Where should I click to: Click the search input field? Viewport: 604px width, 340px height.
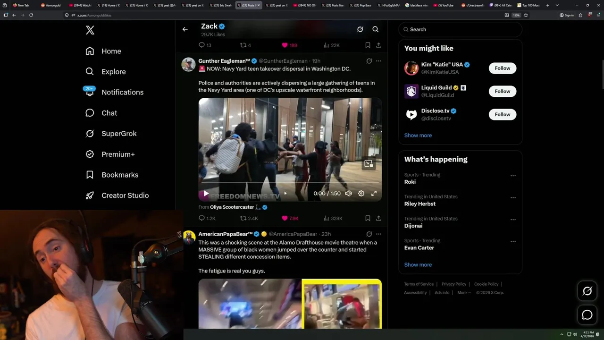pos(461,29)
